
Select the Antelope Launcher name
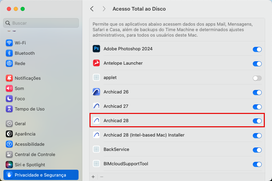[123, 63]
